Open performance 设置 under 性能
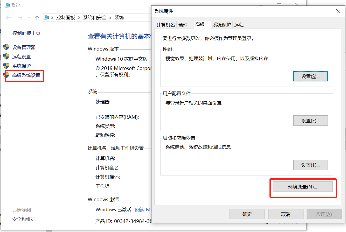The image size is (346, 232). coord(310,76)
